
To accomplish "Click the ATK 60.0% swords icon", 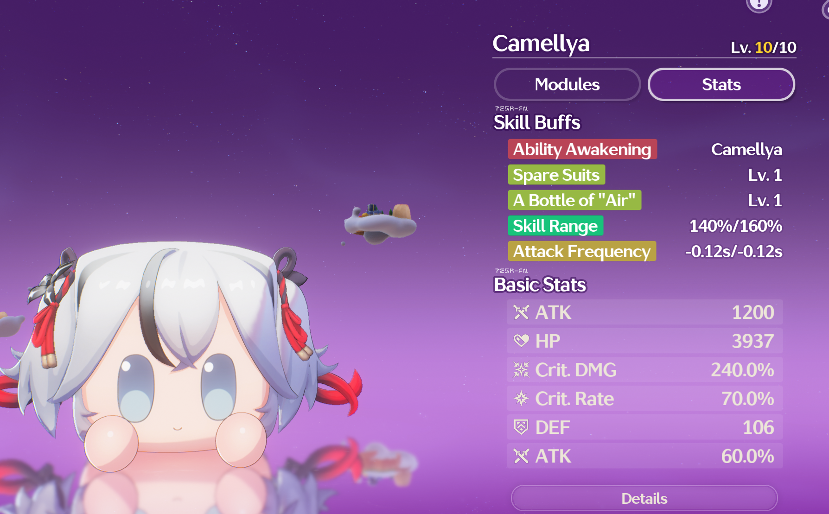I will pos(521,456).
